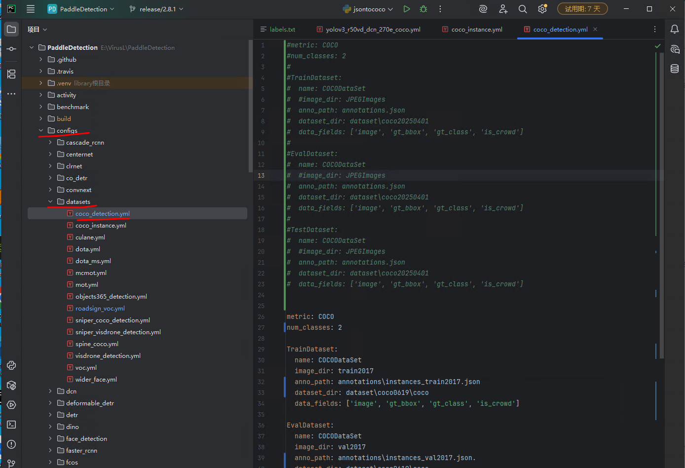The width and height of the screenshot is (685, 468).
Task: Click the trial period 试用期 button
Action: coord(582,9)
